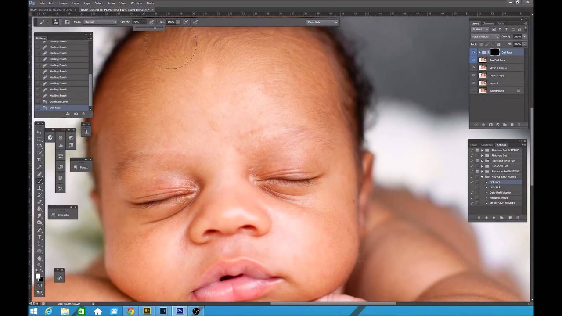
Task: Open the layer blend mode dropdown
Action: (485, 36)
